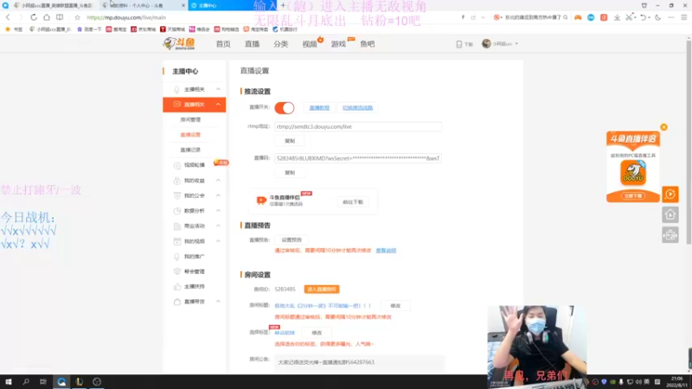
Task: Click the taskbar search magnifier icon
Action: 26,381
